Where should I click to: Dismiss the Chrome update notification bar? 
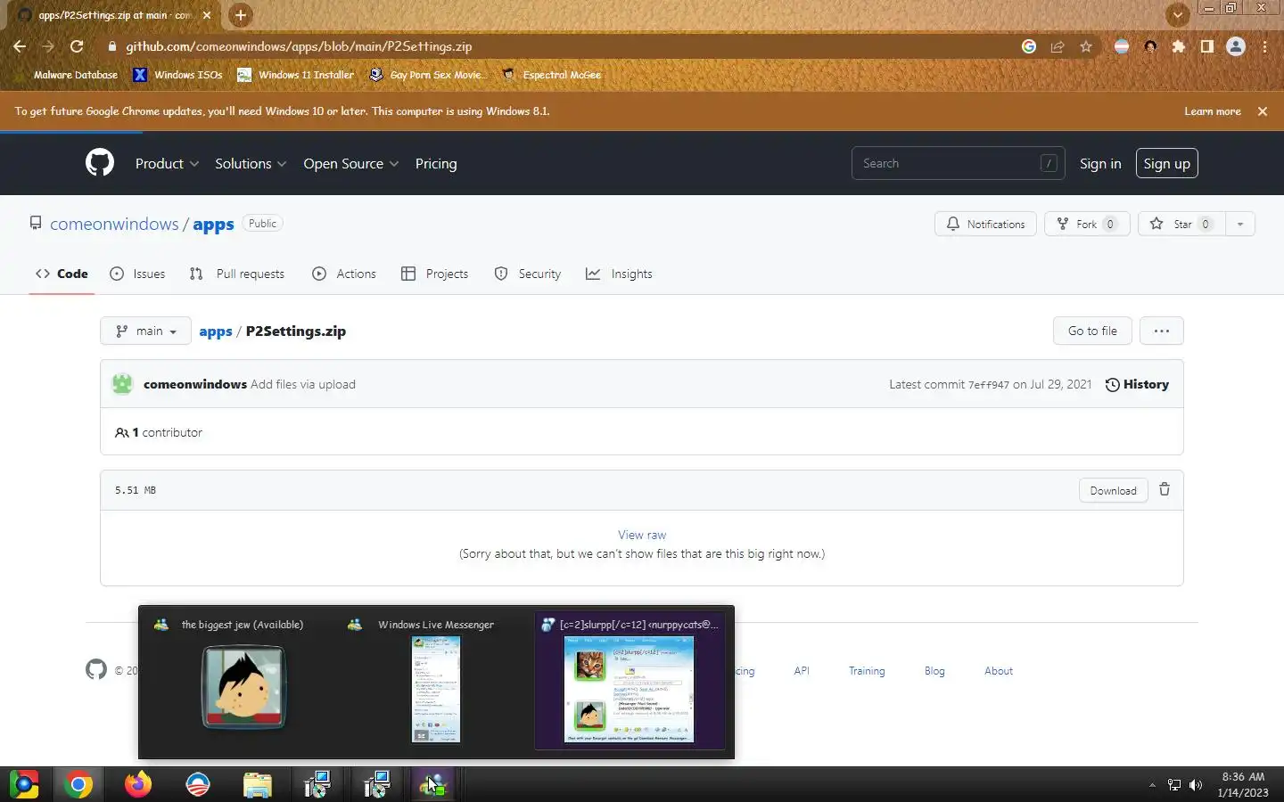(x=1263, y=111)
